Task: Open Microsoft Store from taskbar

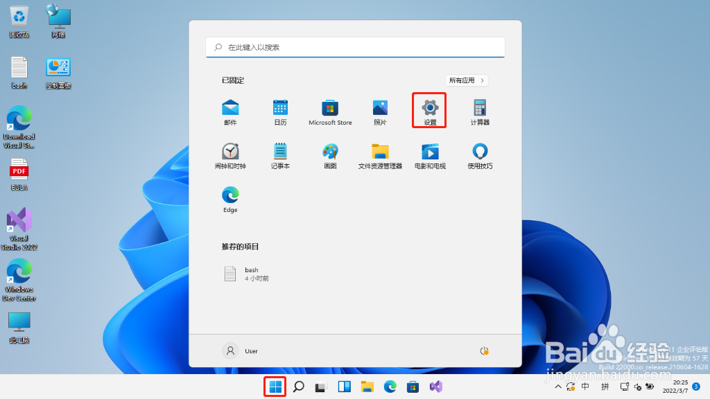Action: [413, 387]
